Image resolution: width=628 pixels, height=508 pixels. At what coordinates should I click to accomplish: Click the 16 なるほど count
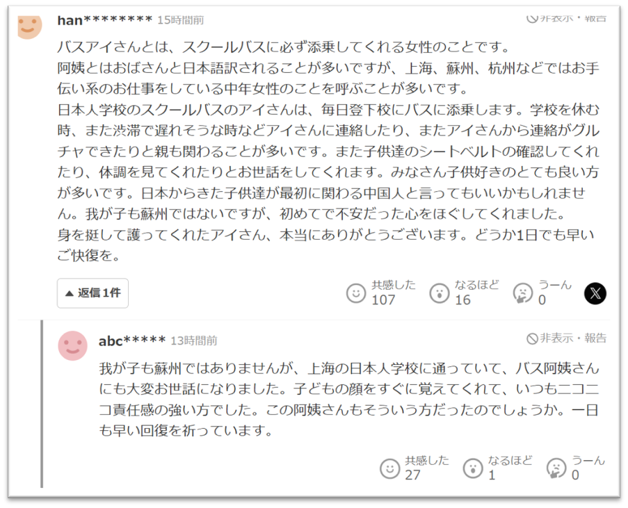pyautogui.click(x=462, y=300)
